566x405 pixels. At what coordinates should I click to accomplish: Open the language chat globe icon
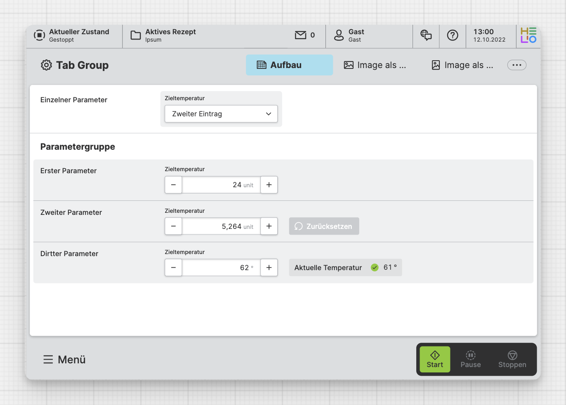[x=426, y=35]
